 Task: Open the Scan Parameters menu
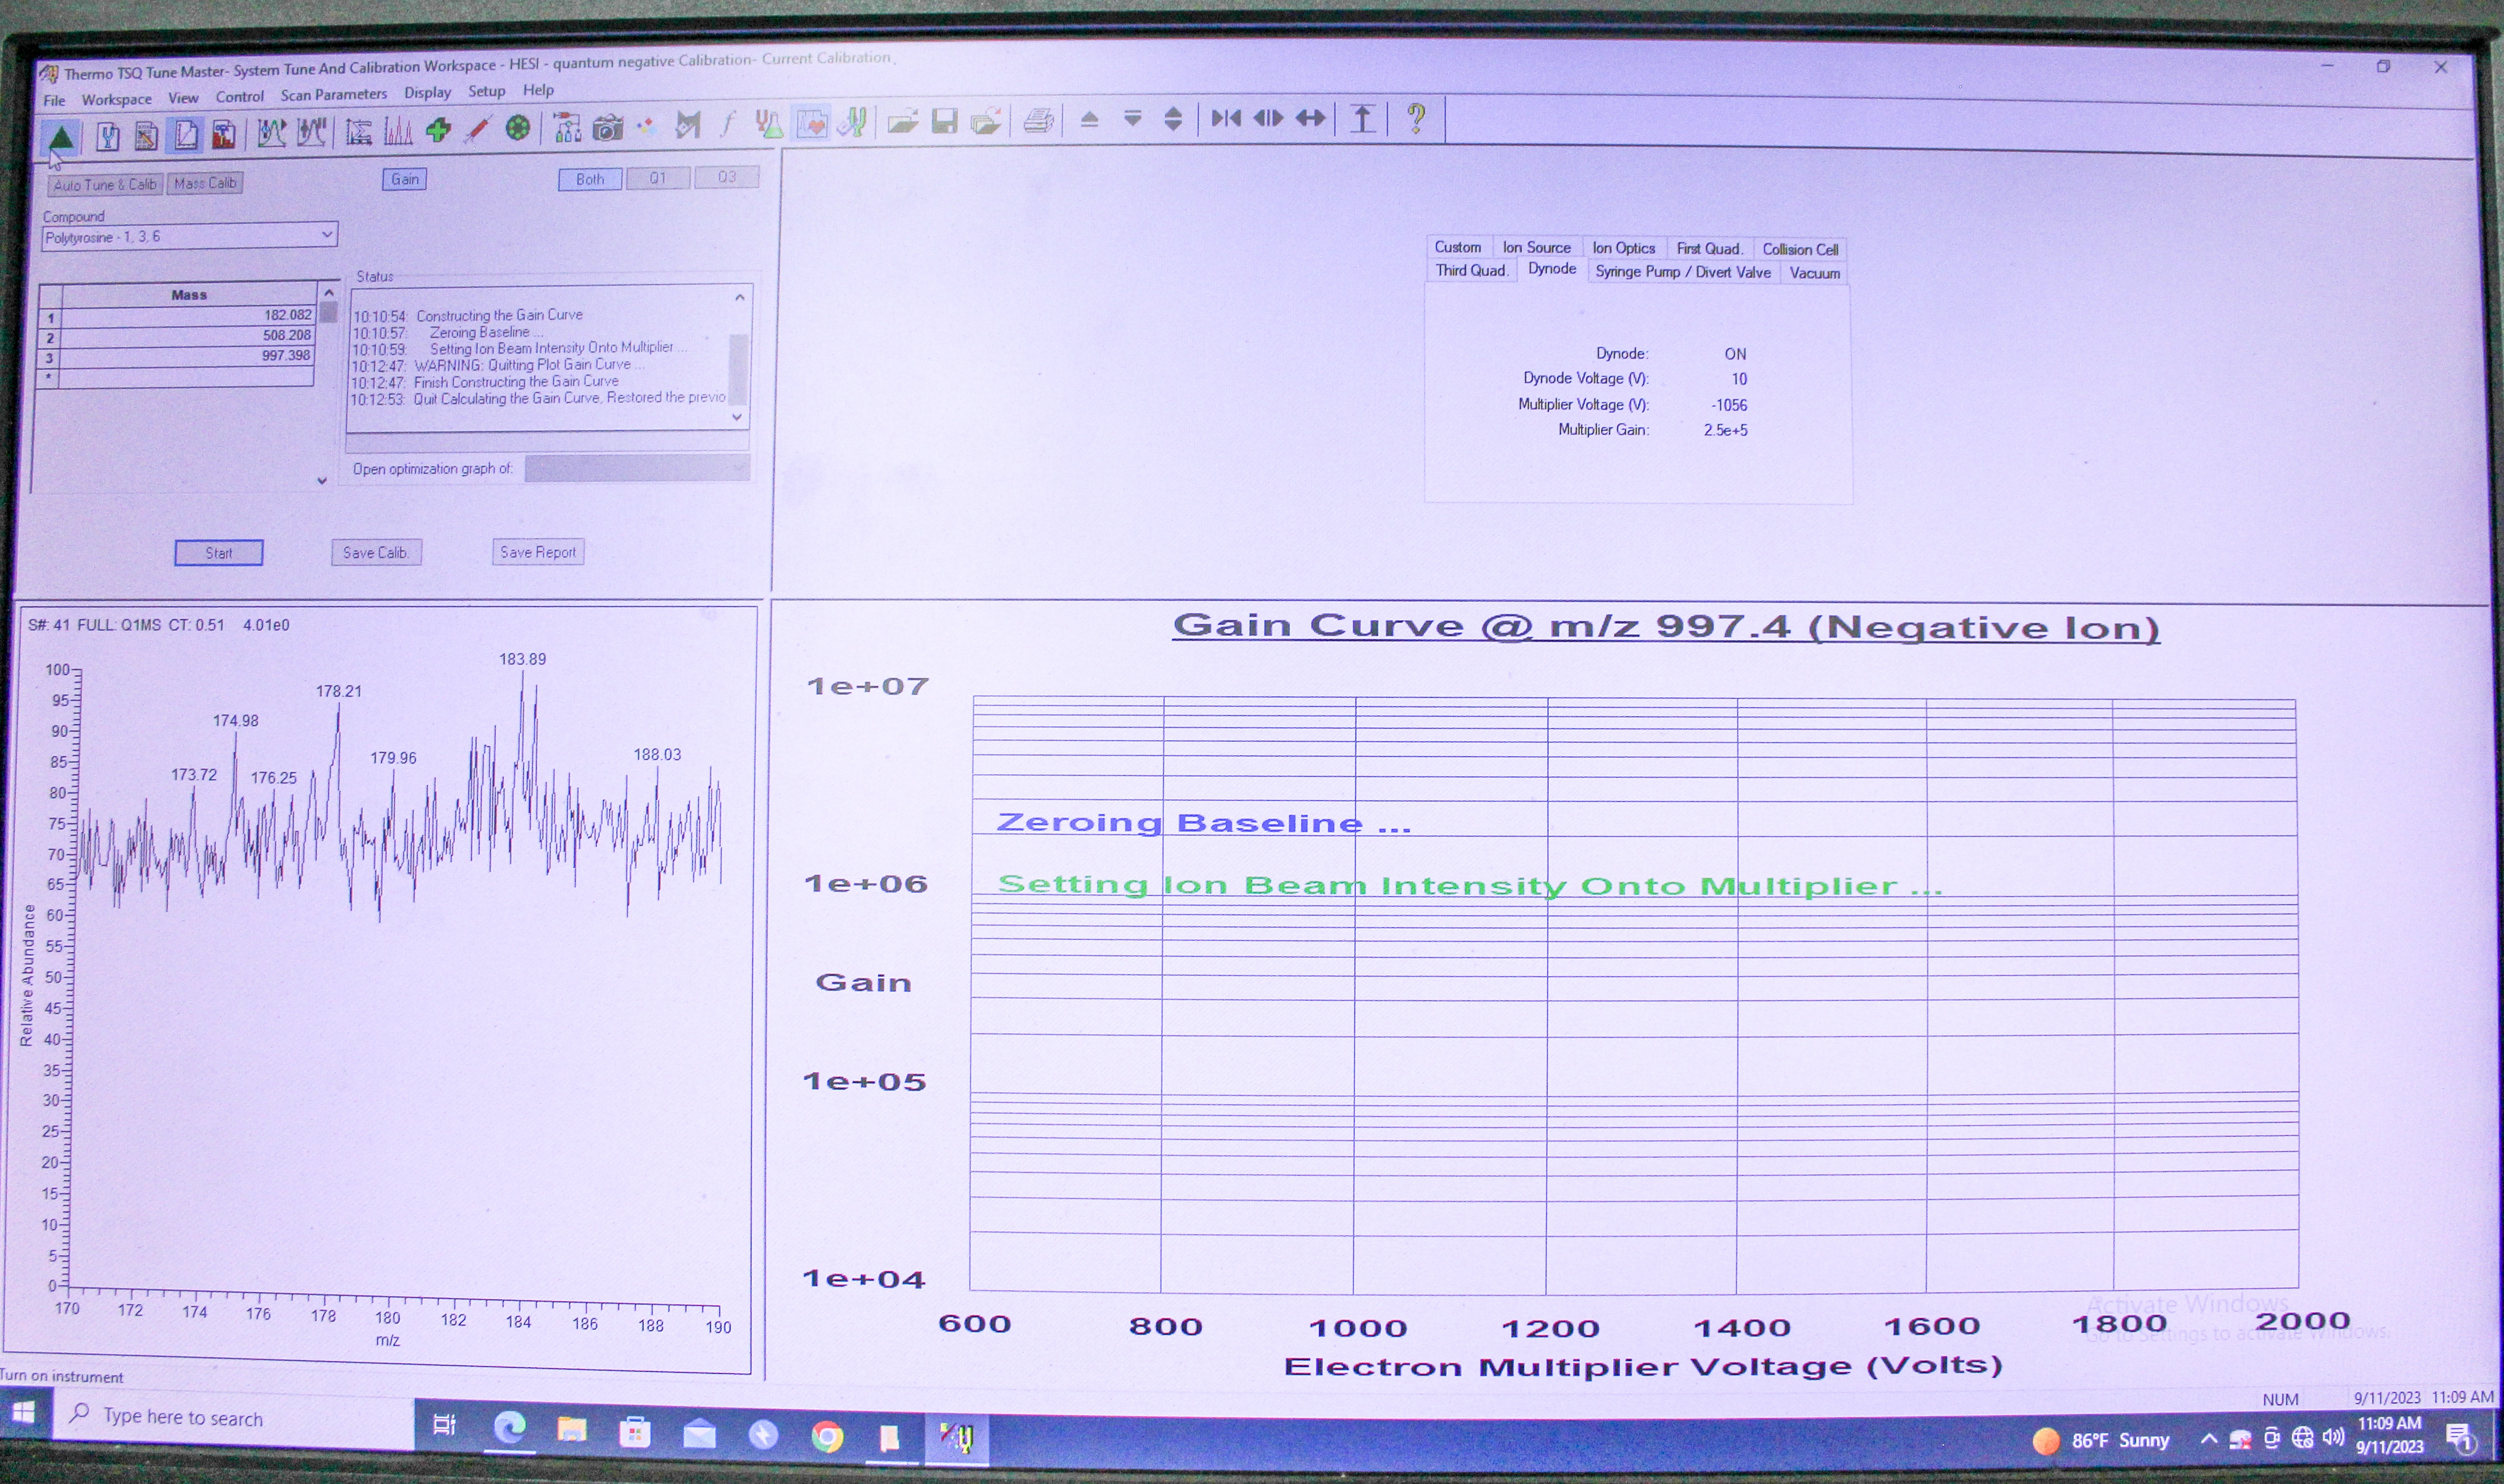click(333, 95)
